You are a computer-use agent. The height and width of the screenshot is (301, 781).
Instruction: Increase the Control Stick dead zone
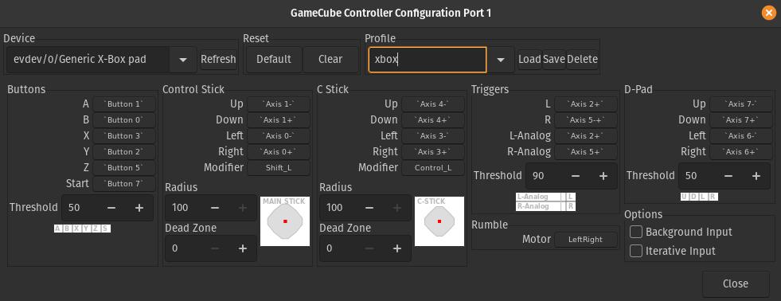pyautogui.click(x=243, y=248)
